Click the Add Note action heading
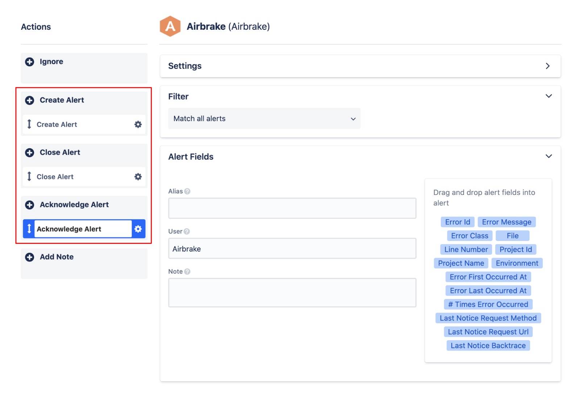The width and height of the screenshot is (580, 403). (x=57, y=257)
